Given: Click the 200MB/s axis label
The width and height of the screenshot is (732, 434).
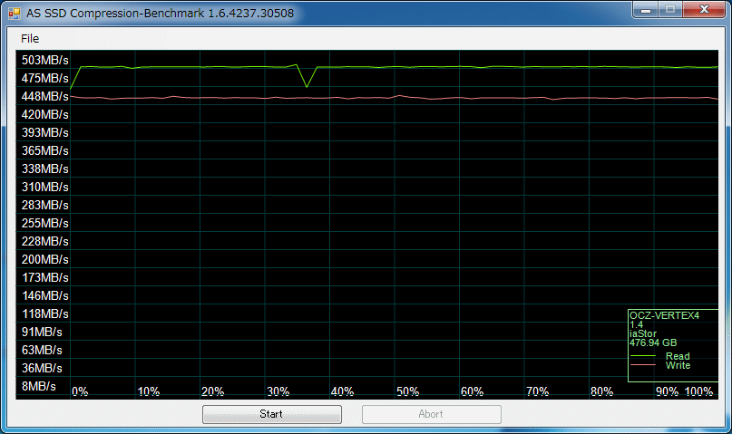Looking at the screenshot, I should coord(44,260).
